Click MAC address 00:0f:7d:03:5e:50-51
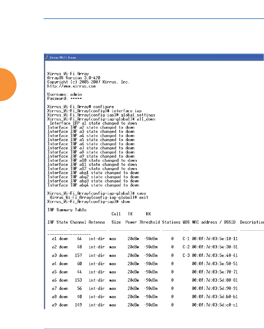264x329 pixels. coord(215,264)
